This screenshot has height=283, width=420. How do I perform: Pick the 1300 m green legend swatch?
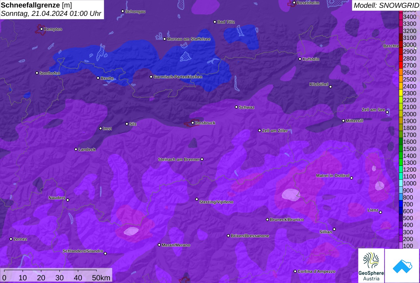(401, 163)
